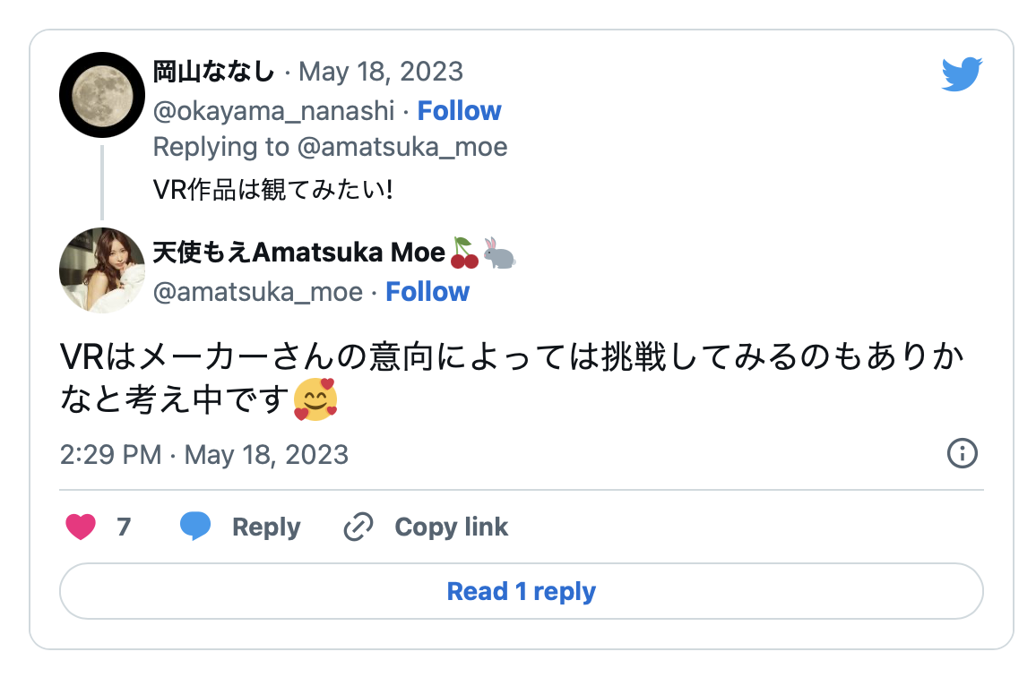Click the blue speech bubble reply icon
This screenshot has width=1036, height=686.
[194, 527]
